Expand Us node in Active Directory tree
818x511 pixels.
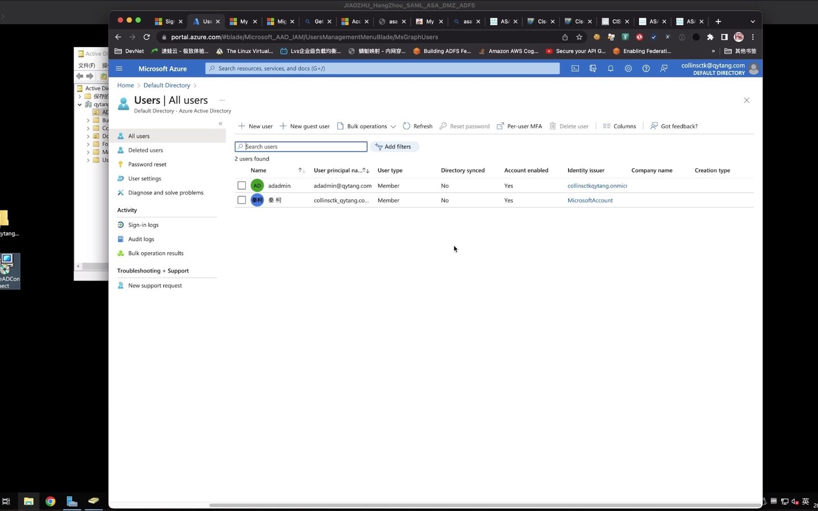pos(88,160)
